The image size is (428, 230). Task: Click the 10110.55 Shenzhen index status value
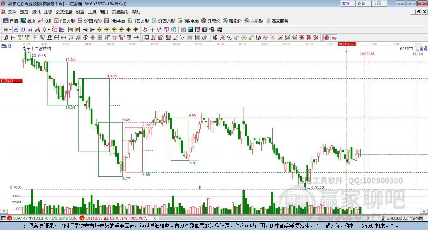[x=94, y=218]
